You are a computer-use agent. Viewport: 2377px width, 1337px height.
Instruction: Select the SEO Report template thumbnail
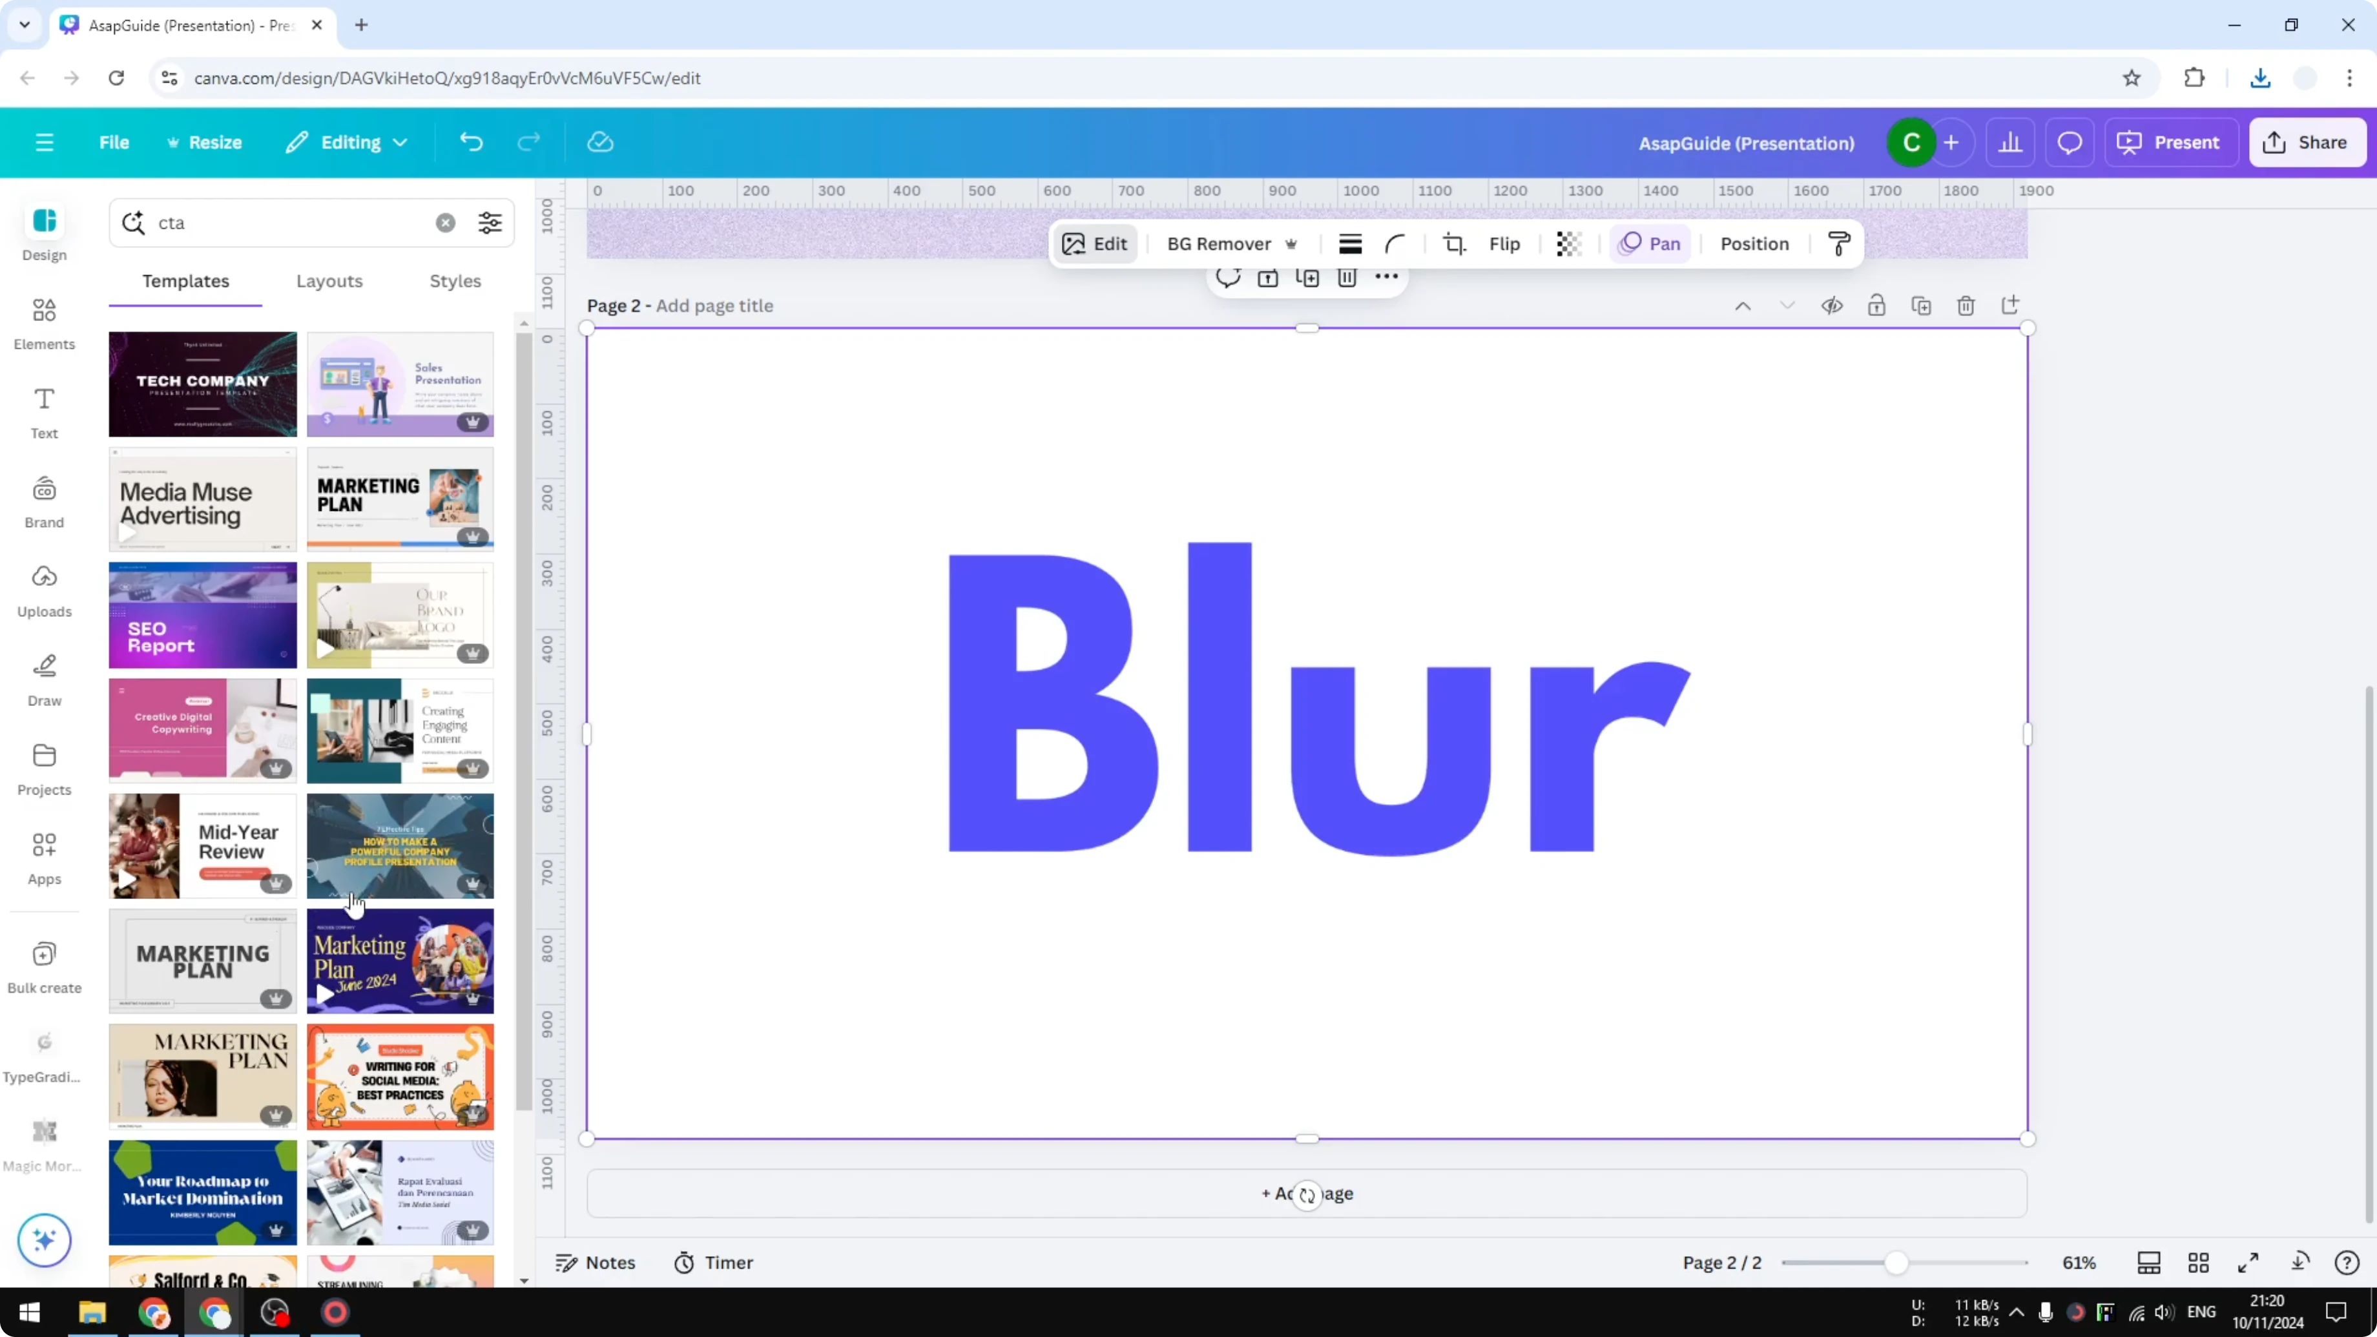pos(202,614)
